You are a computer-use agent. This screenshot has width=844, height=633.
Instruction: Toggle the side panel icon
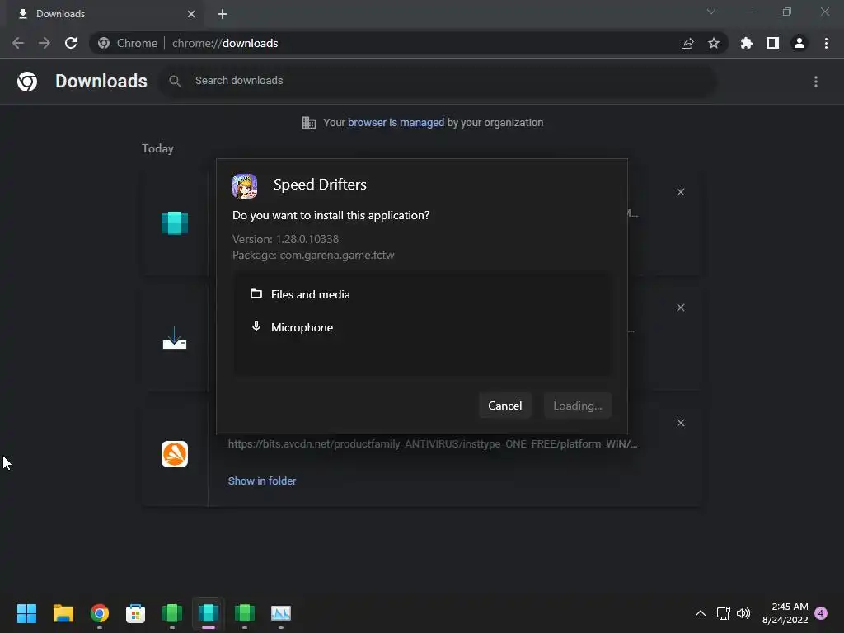click(x=773, y=43)
